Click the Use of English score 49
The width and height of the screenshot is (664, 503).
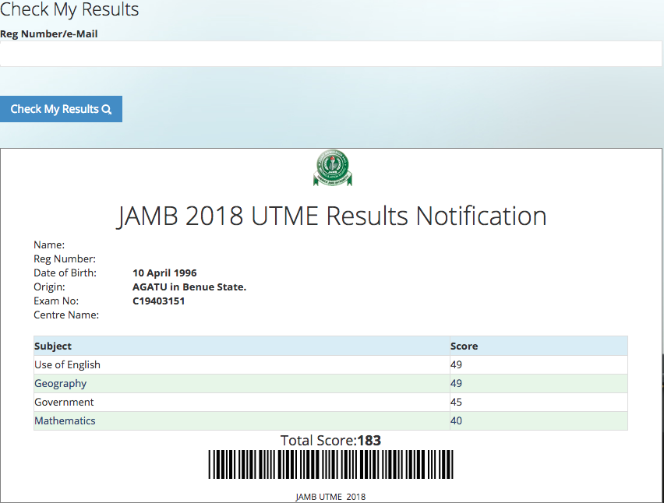coord(539,364)
